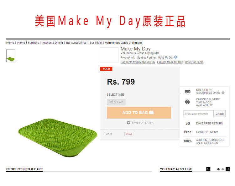Click the Add To Bag button

click(139, 113)
